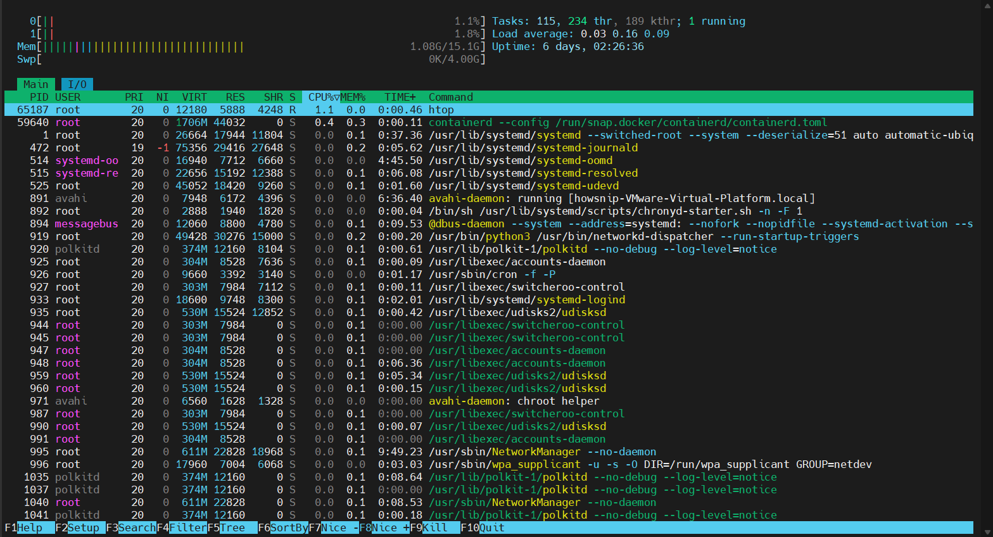This screenshot has width=993, height=537.
Task: Select the systemd-oomd process row
Action: click(x=489, y=160)
